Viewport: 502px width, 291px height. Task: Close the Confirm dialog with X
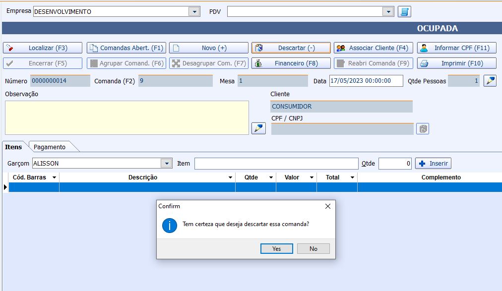(327, 206)
